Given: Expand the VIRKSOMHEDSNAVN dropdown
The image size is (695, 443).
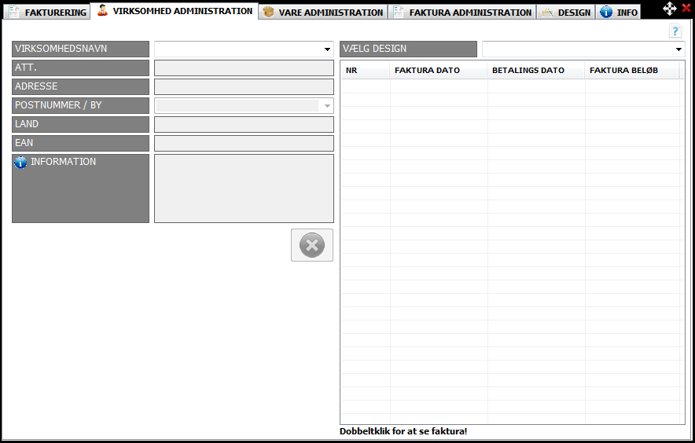Looking at the screenshot, I should (327, 49).
